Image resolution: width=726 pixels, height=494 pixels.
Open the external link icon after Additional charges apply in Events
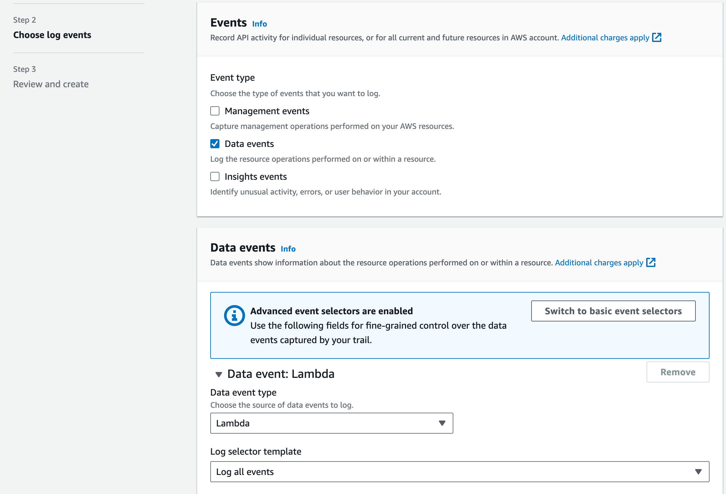(x=657, y=38)
